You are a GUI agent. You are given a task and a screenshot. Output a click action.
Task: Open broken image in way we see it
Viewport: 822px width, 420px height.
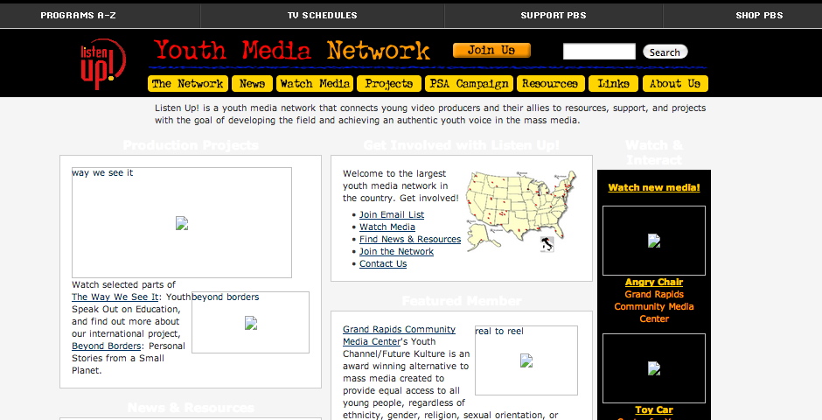pyautogui.click(x=182, y=223)
